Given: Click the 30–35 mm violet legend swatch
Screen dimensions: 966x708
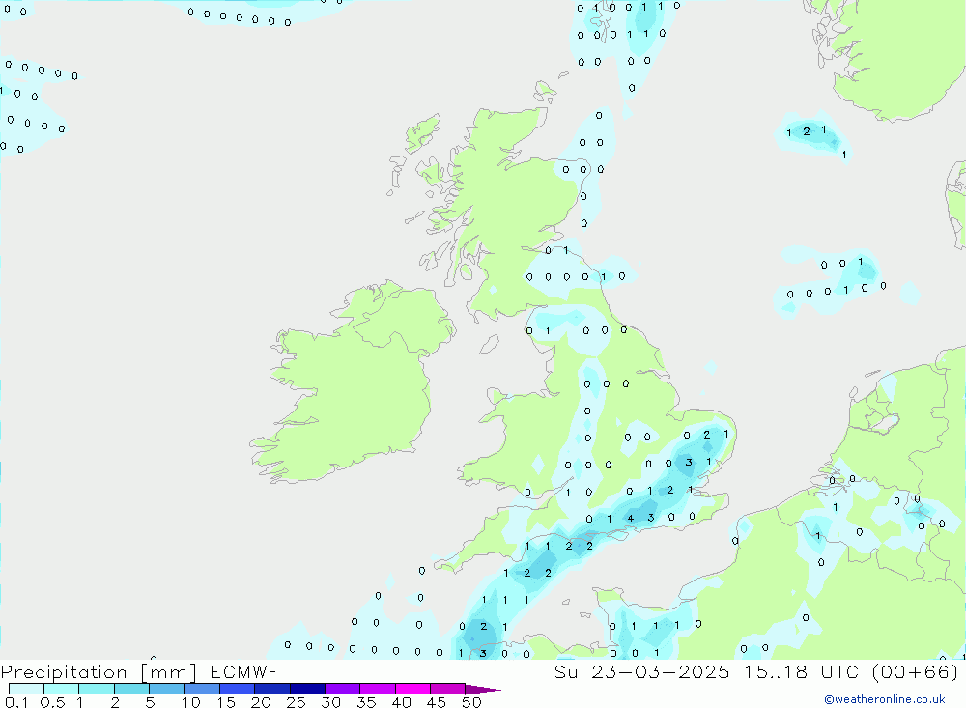Looking at the screenshot, I should [x=343, y=689].
